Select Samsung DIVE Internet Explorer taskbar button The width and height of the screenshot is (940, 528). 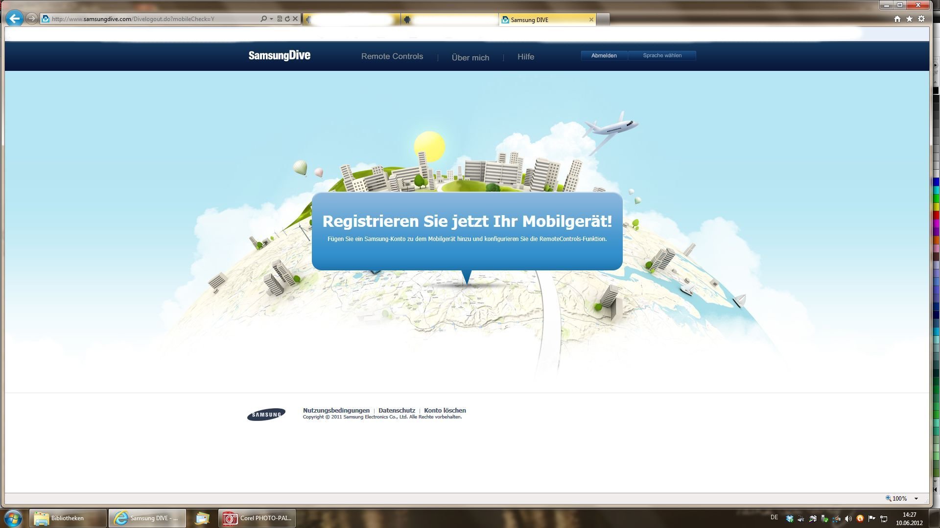(x=147, y=518)
